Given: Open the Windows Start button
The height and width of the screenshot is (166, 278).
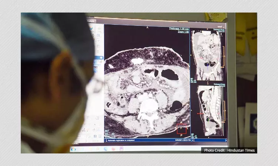Looking at the screenshot, I should tap(73, 149).
